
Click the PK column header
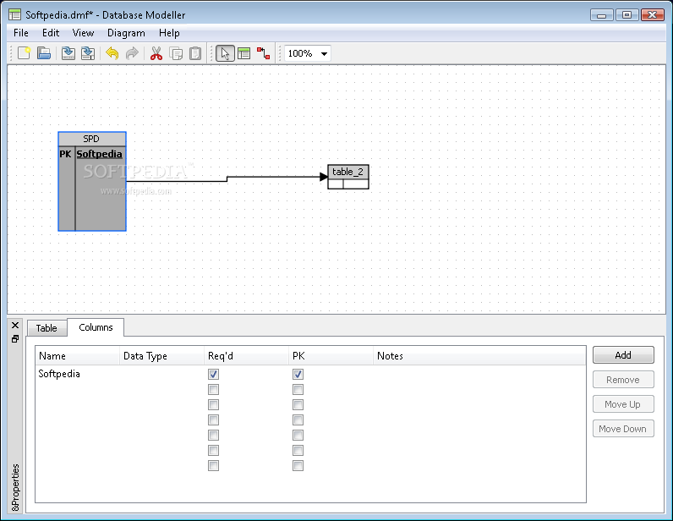pyautogui.click(x=331, y=356)
